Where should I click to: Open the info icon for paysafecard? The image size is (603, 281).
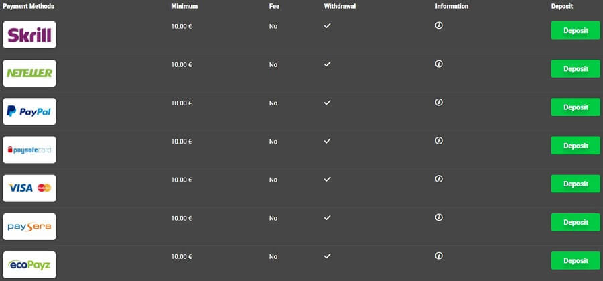tap(439, 141)
